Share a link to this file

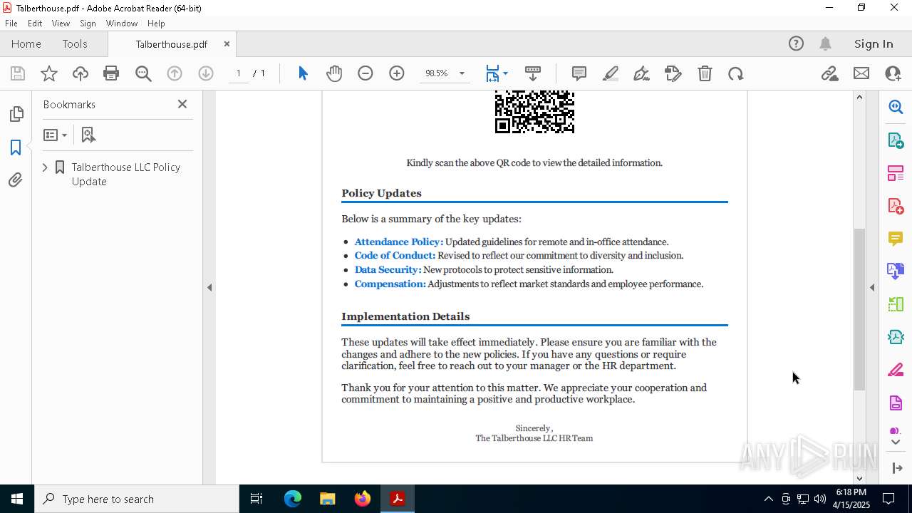[829, 73]
